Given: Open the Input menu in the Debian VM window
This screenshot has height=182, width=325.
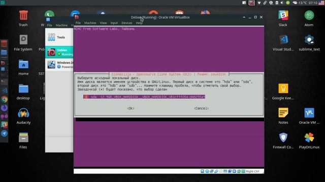Looking at the screenshot, I should [114, 23].
